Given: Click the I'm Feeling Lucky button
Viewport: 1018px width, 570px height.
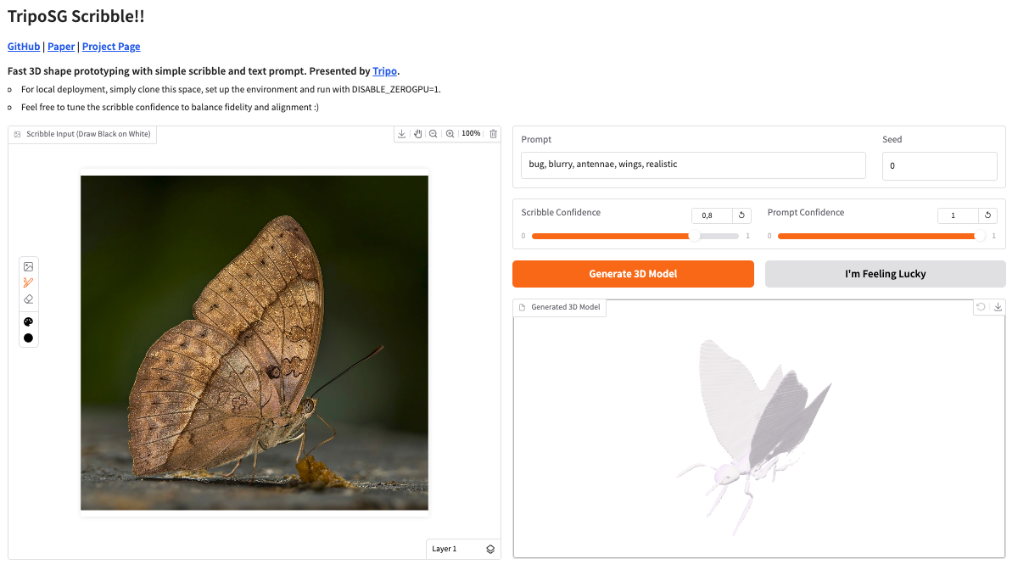Looking at the screenshot, I should coord(885,274).
